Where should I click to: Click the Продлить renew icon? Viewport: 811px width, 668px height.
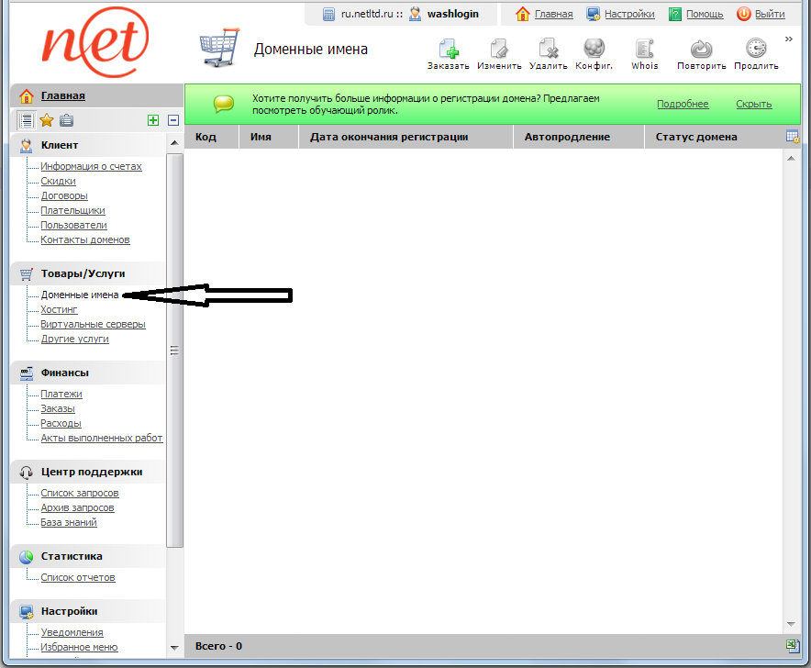pyautogui.click(x=756, y=50)
